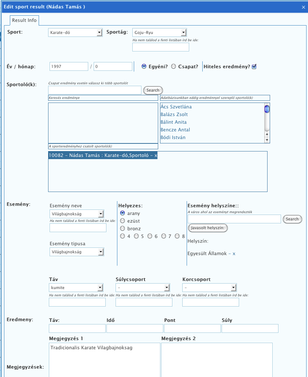Click into Megjegyzés 2 text area
The height and width of the screenshot is (377, 308).
(217, 360)
